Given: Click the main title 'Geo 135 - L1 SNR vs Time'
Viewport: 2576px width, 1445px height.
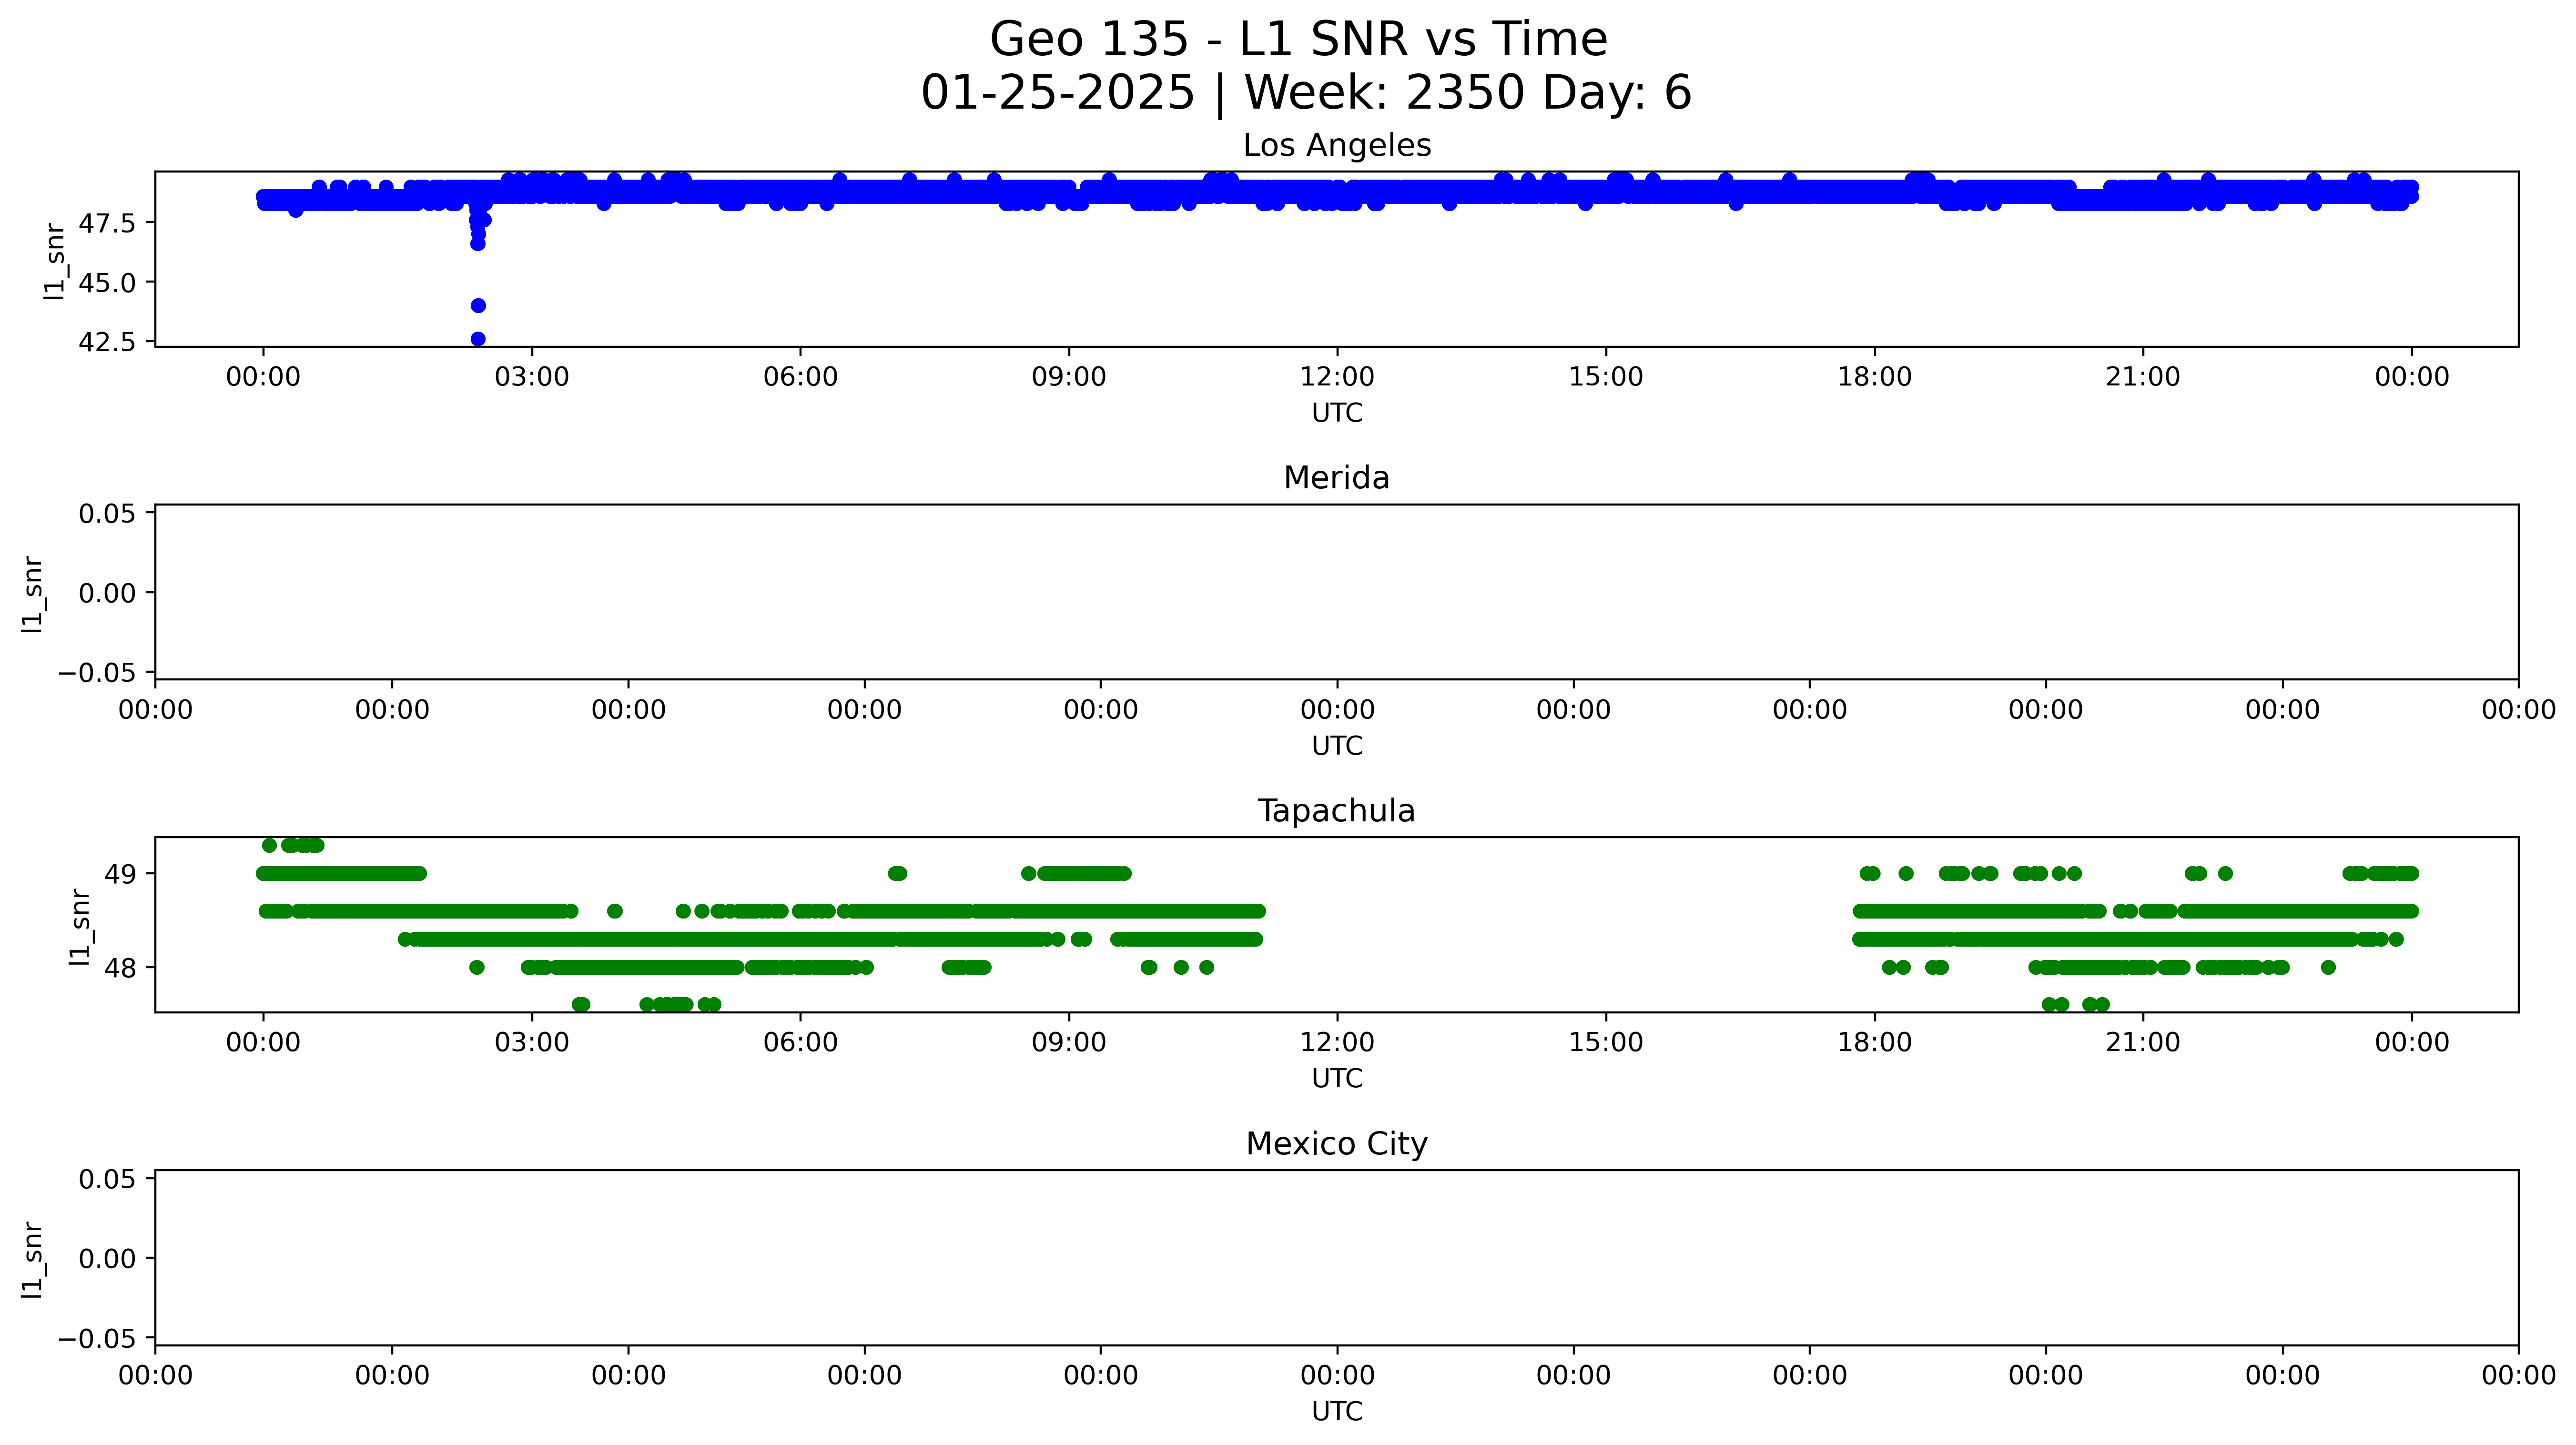Looking at the screenshot, I should tap(1298, 40).
